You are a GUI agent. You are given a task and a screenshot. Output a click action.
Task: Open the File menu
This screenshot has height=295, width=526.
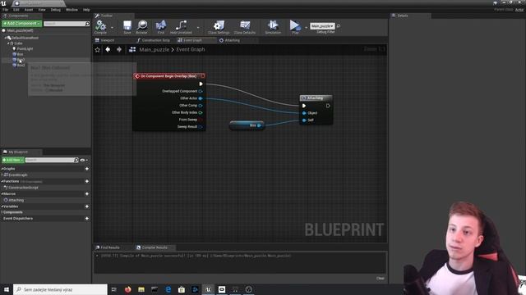point(6,10)
